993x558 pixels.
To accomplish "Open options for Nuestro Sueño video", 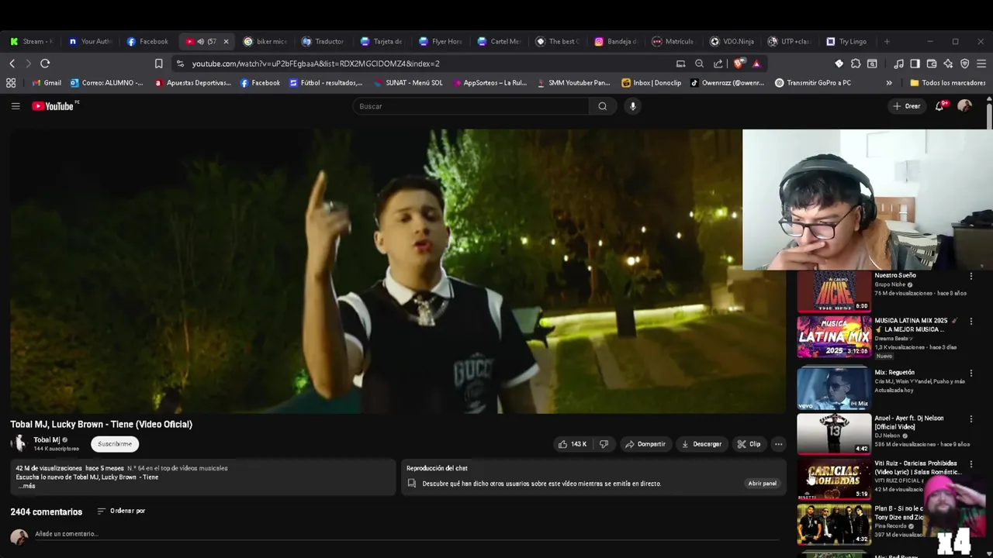I will [971, 276].
